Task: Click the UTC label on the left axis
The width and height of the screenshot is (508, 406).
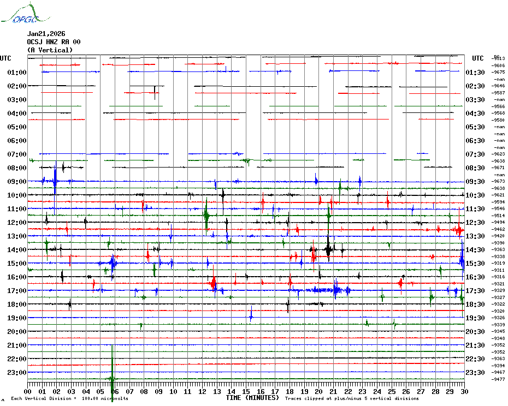Action: point(5,58)
